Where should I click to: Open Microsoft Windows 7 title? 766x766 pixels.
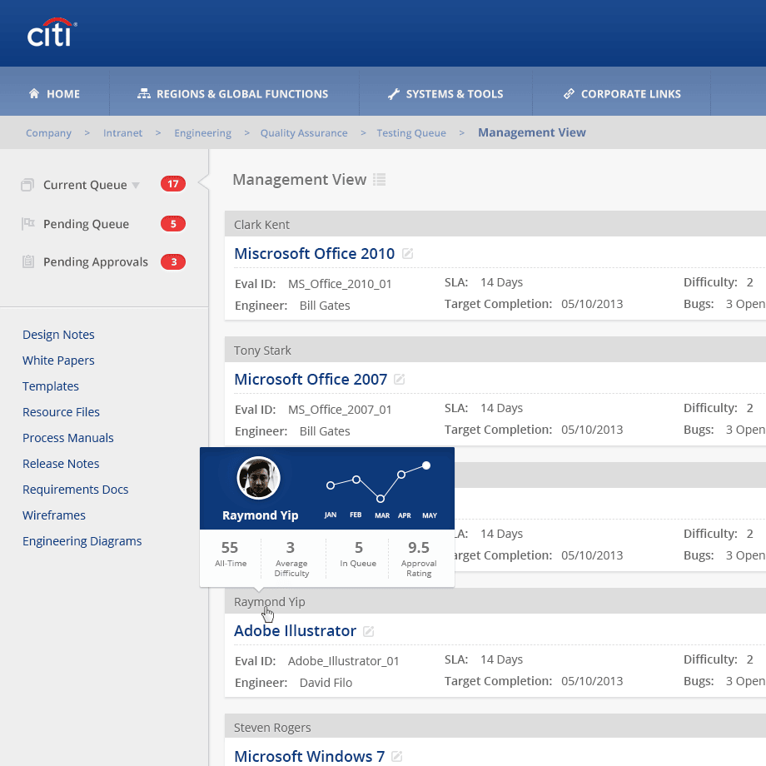click(x=309, y=756)
